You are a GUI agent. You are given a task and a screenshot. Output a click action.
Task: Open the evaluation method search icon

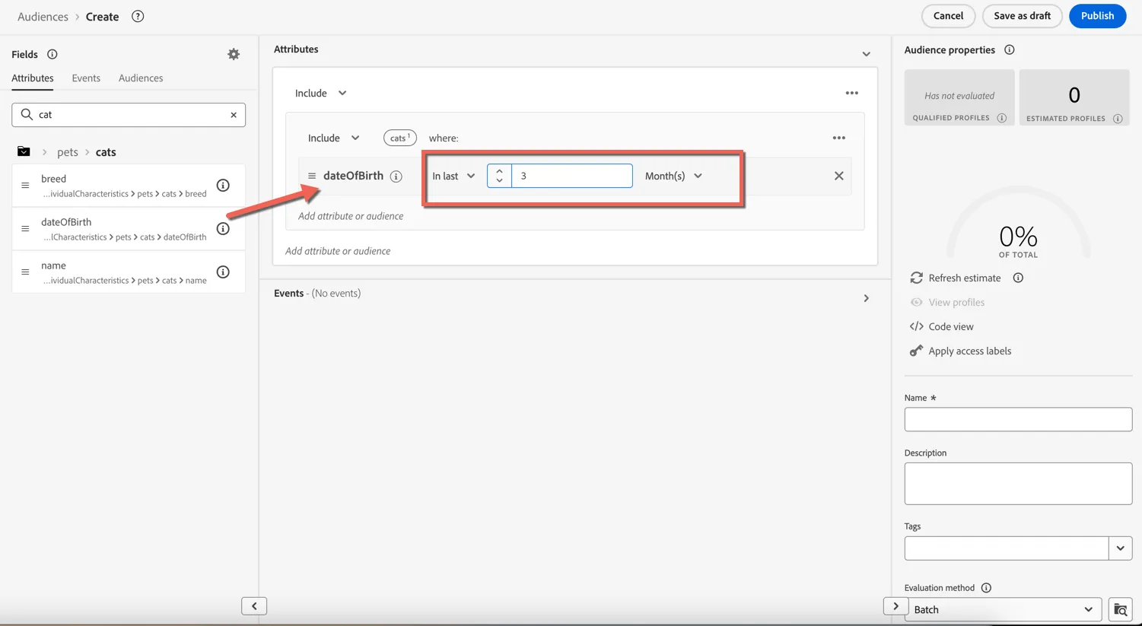(x=1120, y=609)
